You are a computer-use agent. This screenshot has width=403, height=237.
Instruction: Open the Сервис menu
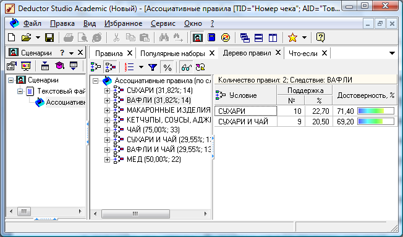163,23
